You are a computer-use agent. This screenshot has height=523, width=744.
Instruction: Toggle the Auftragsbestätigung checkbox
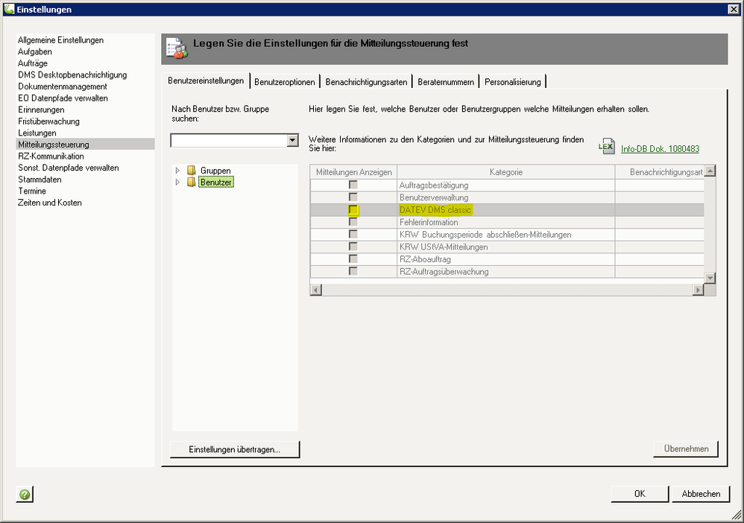coord(353,185)
